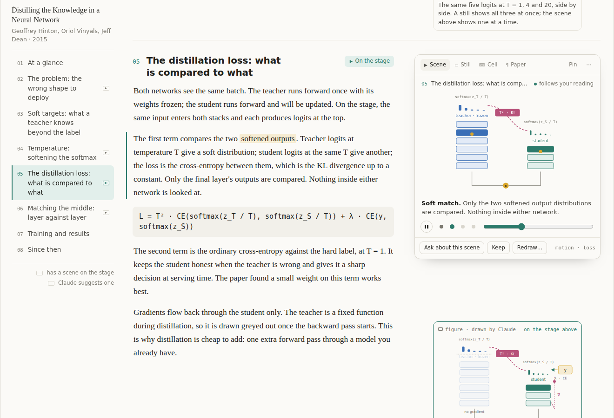The height and width of the screenshot is (418, 614).
Task: Click "Ask about this scene"
Action: point(452,248)
